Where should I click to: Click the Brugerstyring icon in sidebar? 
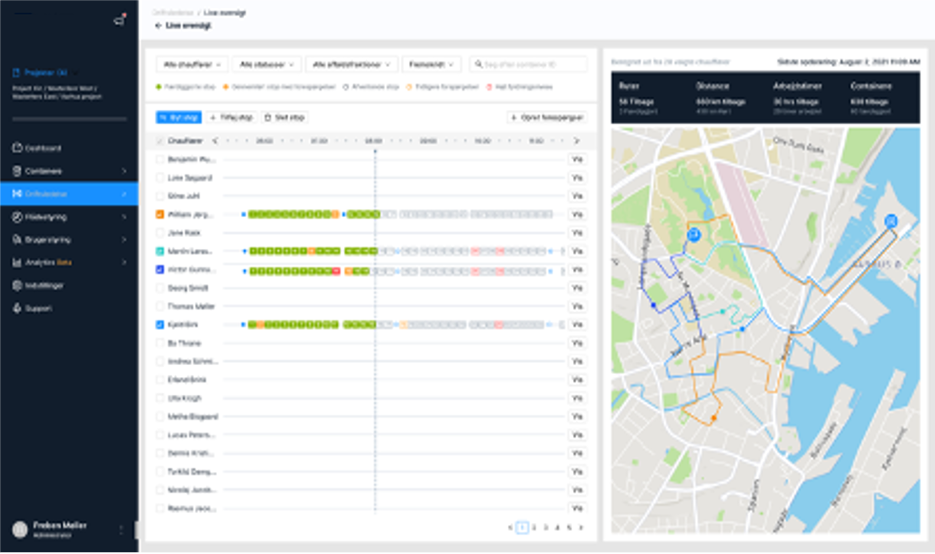(x=17, y=240)
